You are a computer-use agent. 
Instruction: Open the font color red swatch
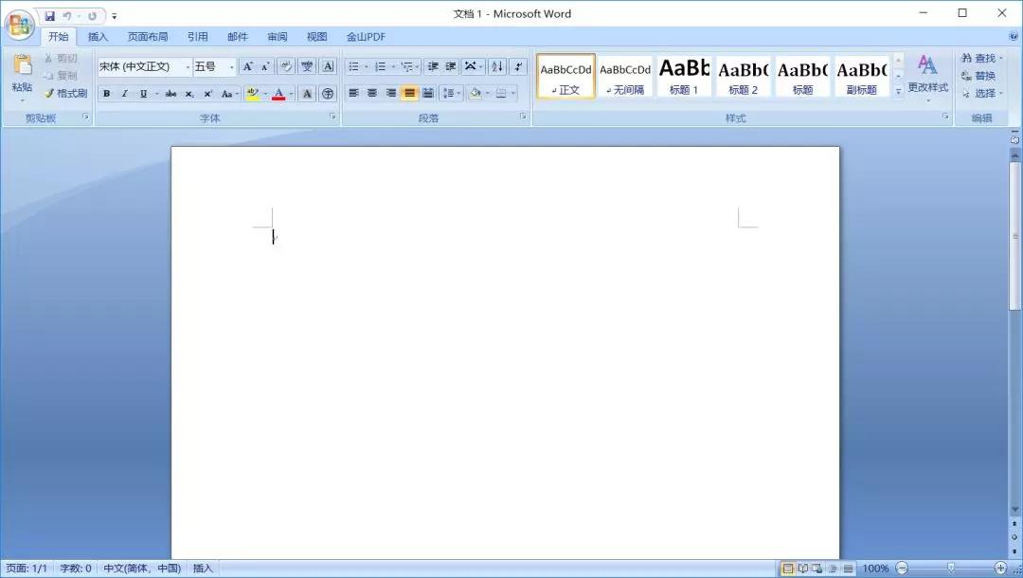279,93
